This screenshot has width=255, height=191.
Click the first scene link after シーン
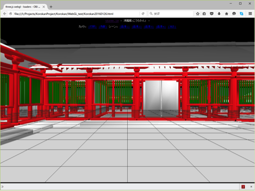click(x=125, y=27)
